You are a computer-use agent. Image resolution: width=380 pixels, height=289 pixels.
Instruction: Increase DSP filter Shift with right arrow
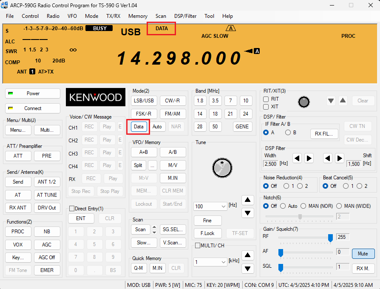pyautogui.click(x=340, y=159)
